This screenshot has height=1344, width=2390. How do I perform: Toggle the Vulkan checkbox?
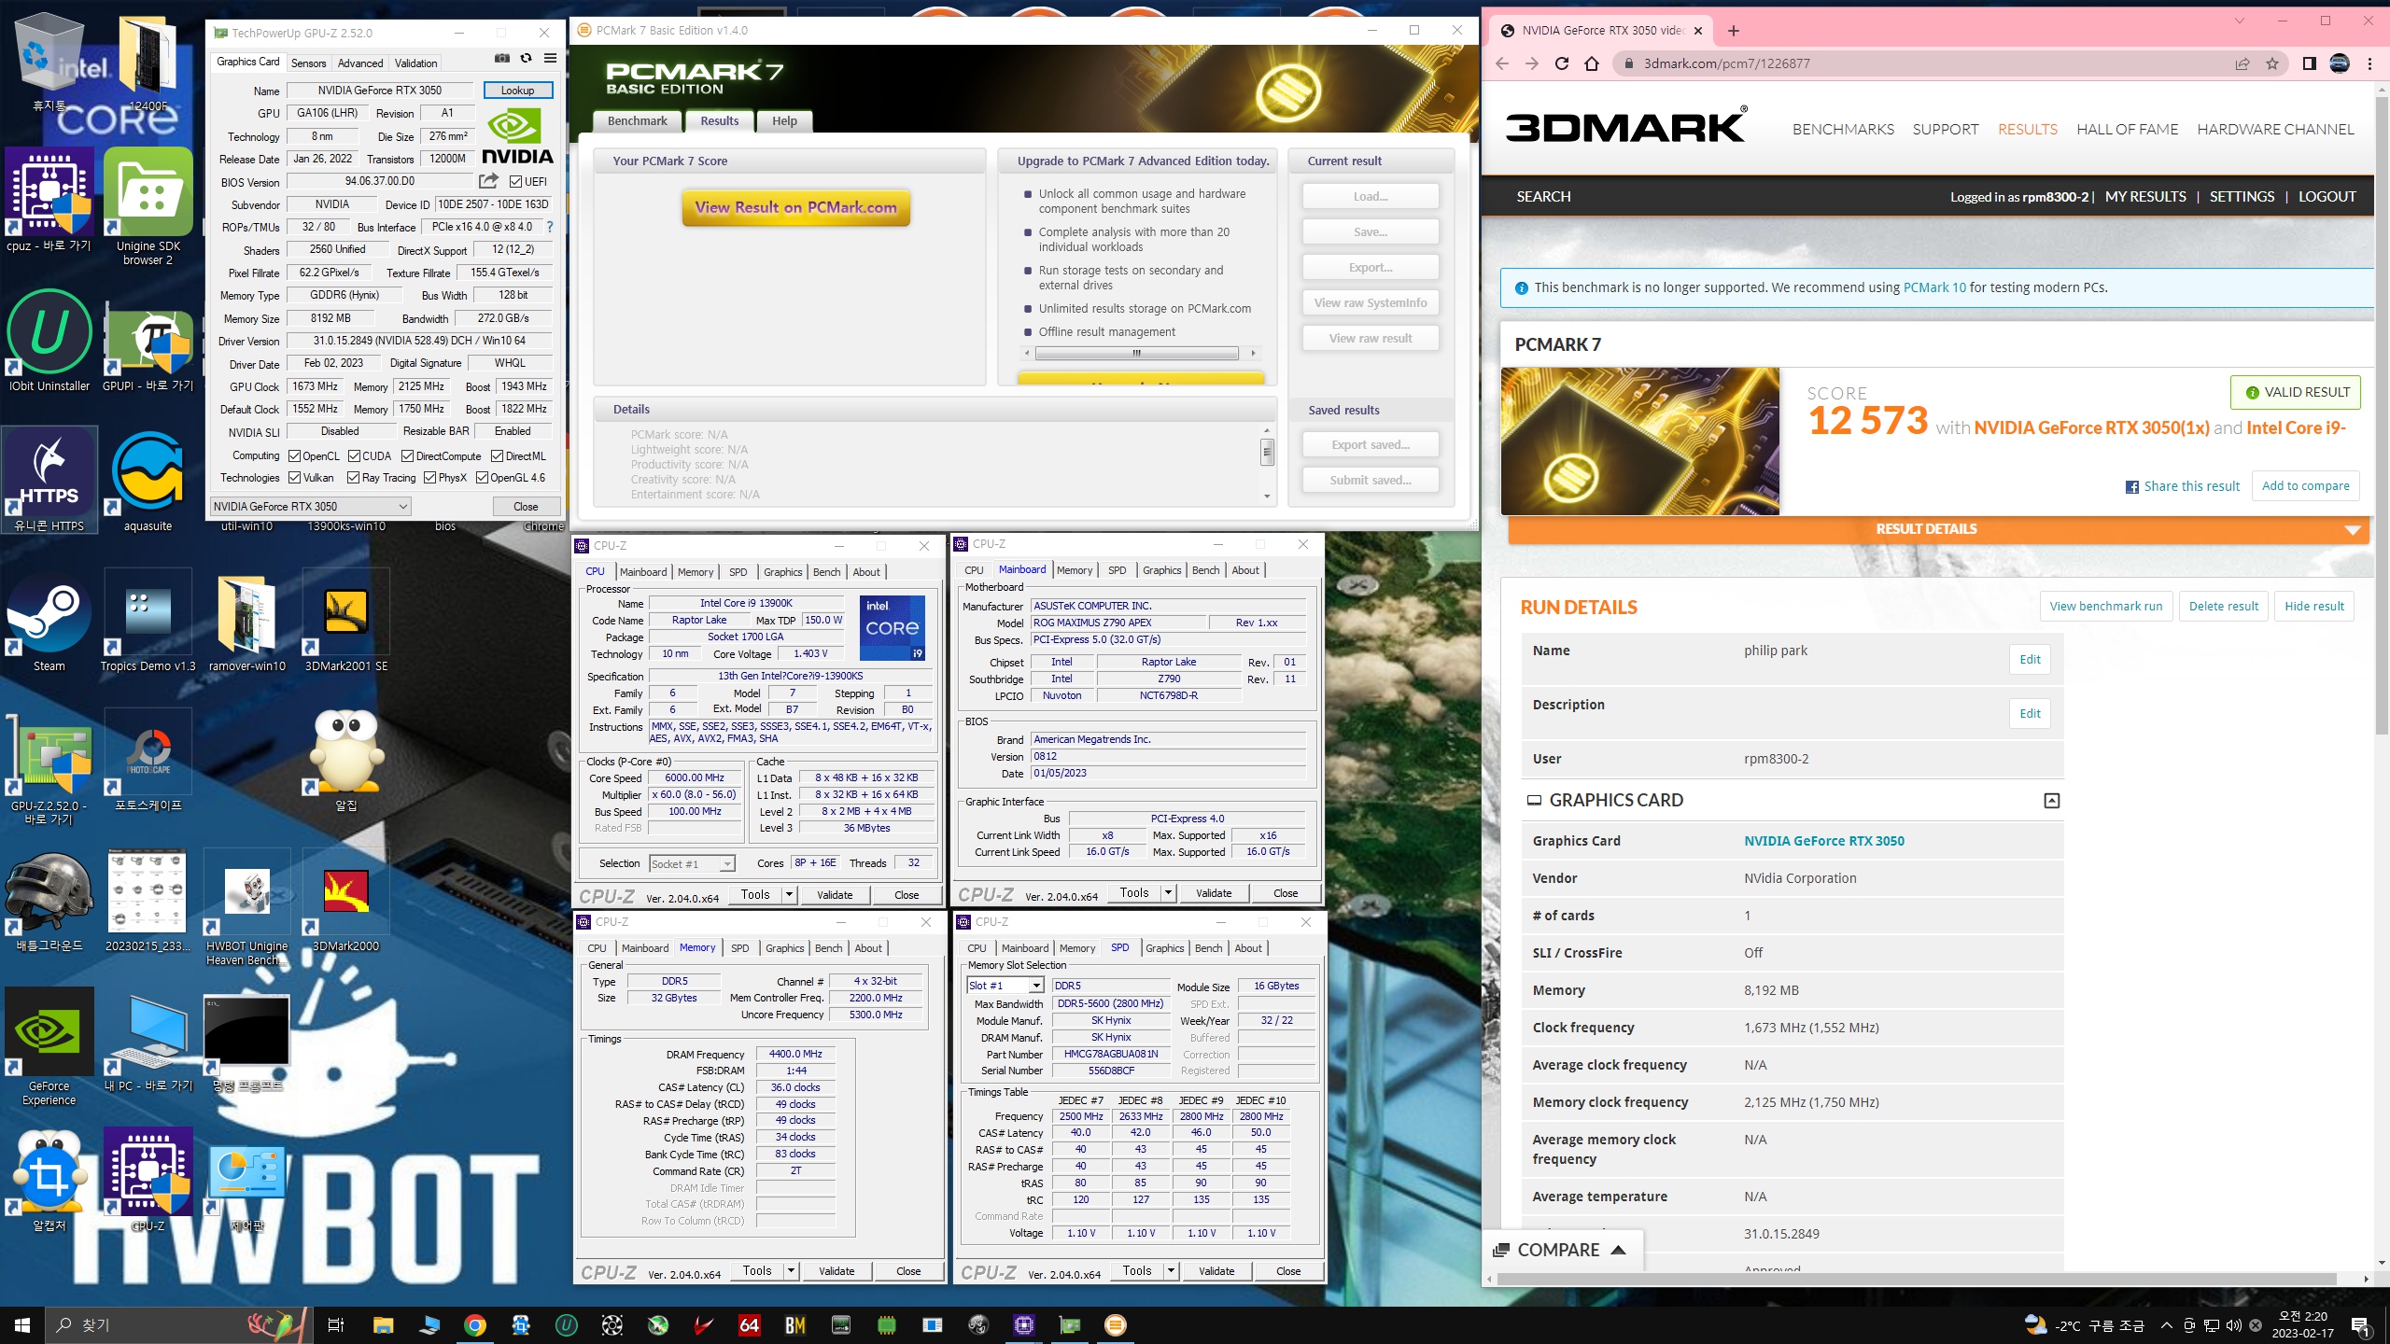[x=294, y=478]
